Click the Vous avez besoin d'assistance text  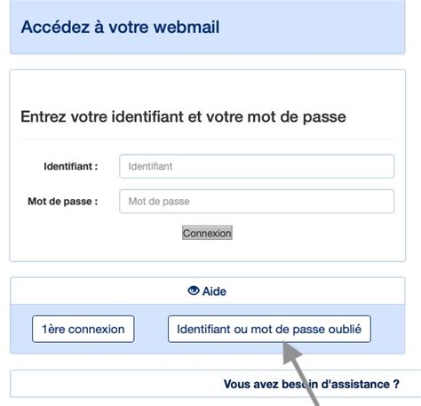[312, 385]
